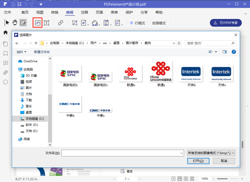The width and height of the screenshot is (250, 182).
Task: Open the Link tool
Action: click(61, 23)
